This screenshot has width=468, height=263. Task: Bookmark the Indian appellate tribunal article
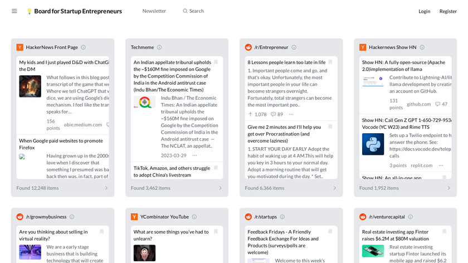[216, 62]
